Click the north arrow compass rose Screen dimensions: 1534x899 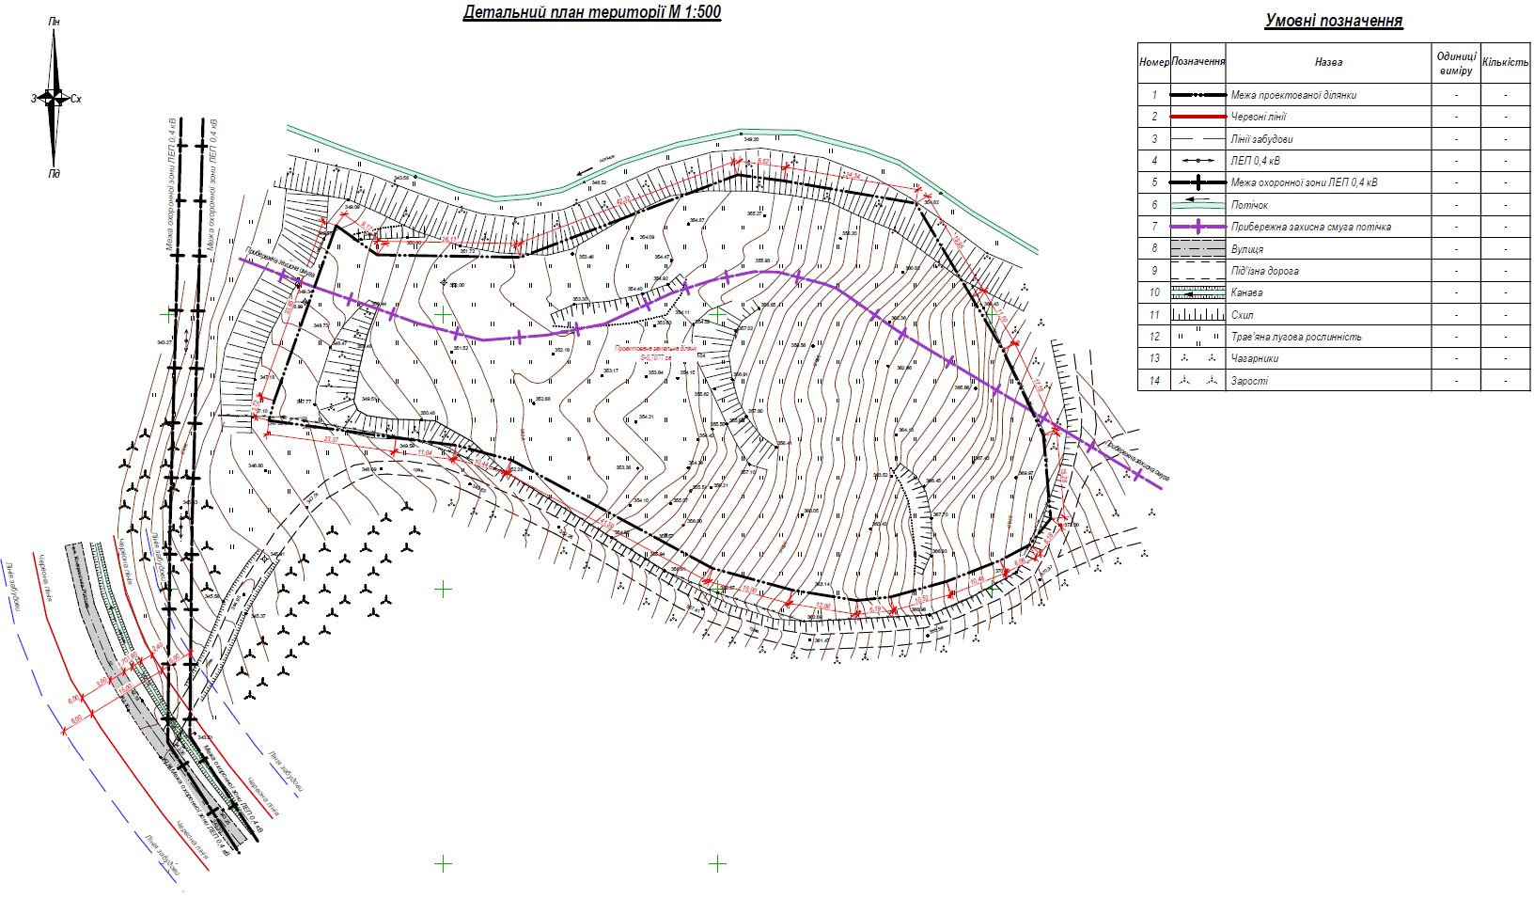click(55, 98)
